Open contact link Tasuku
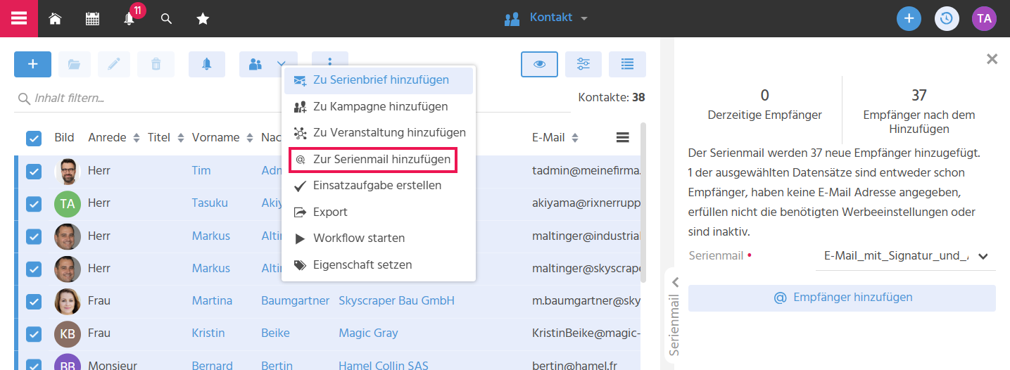 click(210, 203)
